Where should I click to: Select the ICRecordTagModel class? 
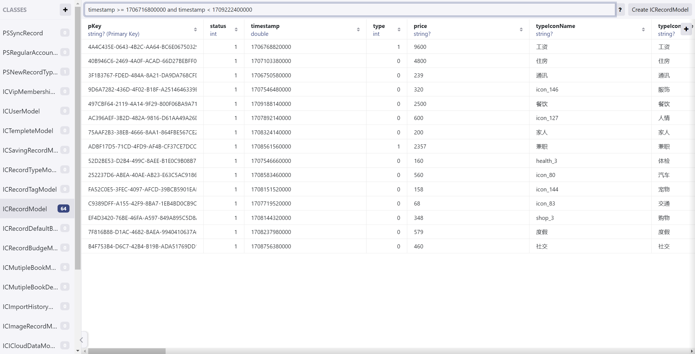tap(30, 189)
